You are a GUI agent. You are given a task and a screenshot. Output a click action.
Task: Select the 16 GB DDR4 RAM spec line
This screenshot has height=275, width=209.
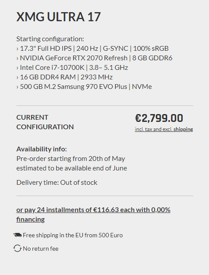click(x=64, y=77)
